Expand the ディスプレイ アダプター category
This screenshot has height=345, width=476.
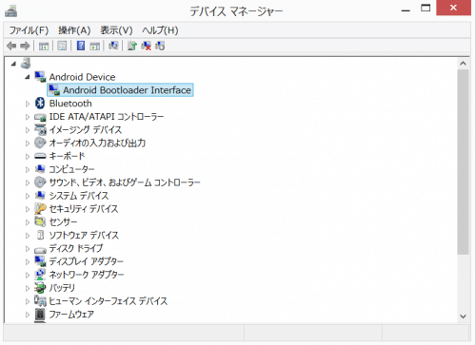tap(28, 261)
